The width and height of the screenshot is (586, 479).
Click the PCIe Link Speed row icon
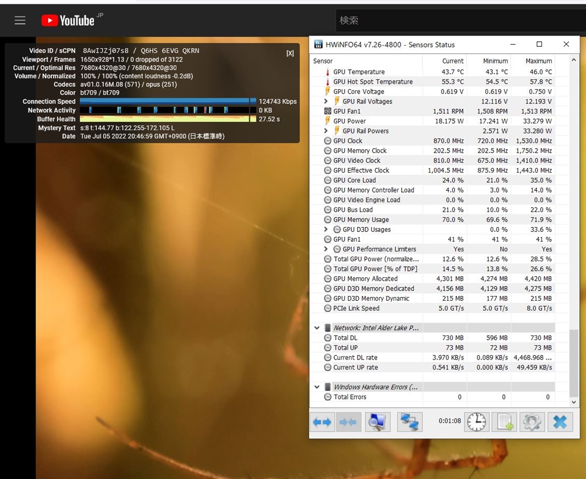point(327,308)
